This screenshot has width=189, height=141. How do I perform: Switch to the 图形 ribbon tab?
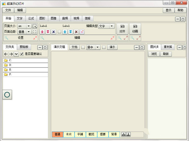42,19
